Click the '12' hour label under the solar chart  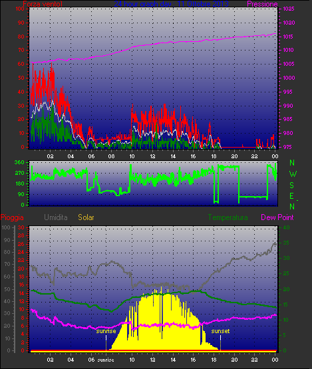click(x=152, y=360)
